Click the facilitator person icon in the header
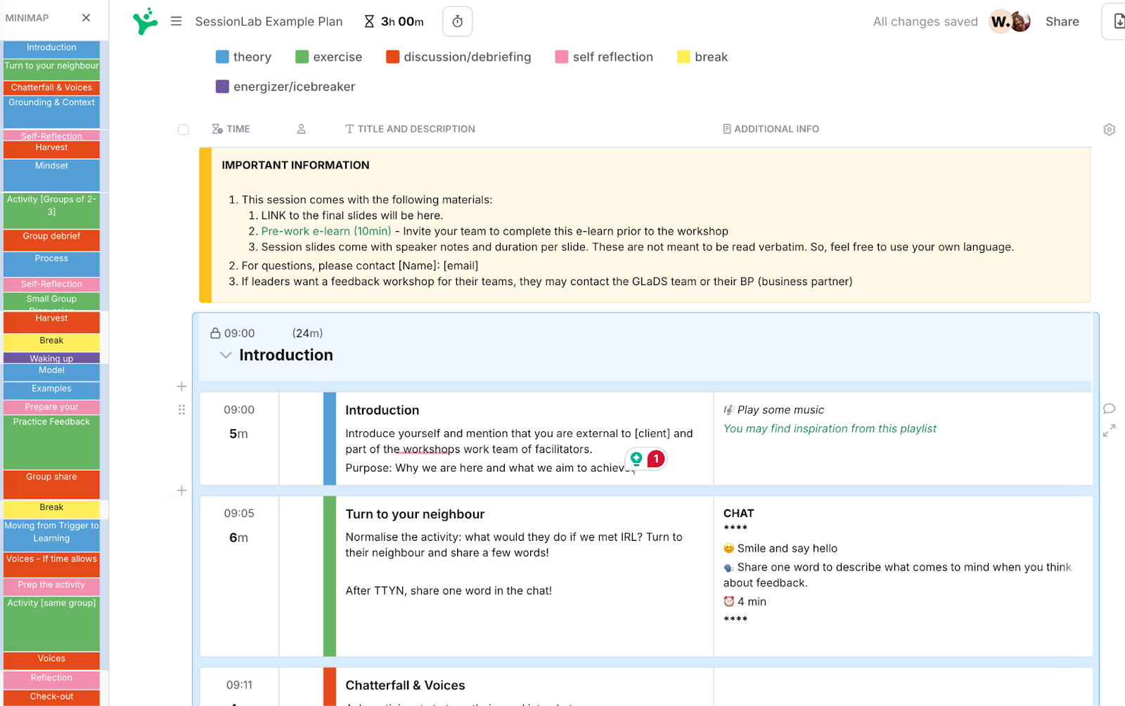The height and width of the screenshot is (706, 1125). pos(301,129)
